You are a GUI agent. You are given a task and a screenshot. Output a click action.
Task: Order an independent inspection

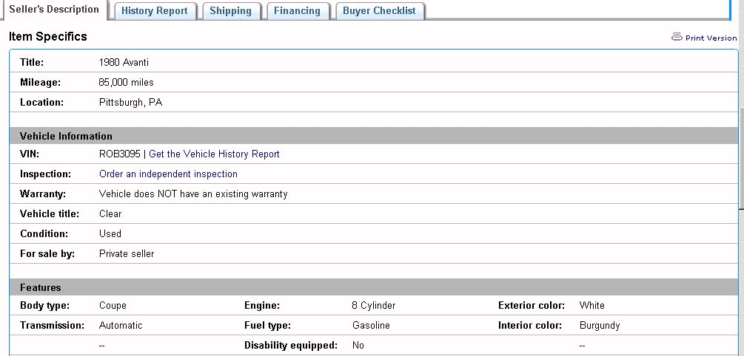pos(168,174)
